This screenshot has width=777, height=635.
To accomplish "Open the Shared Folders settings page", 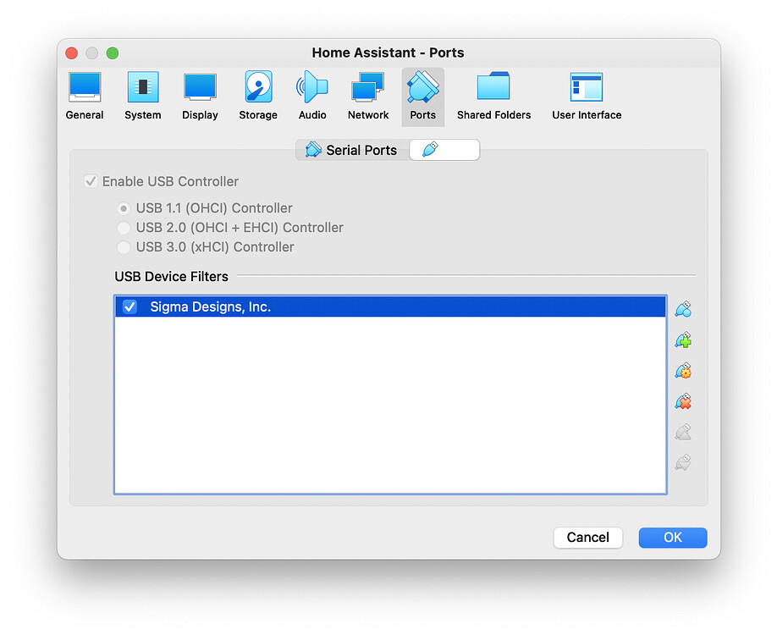I will tap(493, 93).
